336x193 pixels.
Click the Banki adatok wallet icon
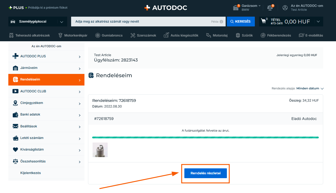click(x=15, y=115)
